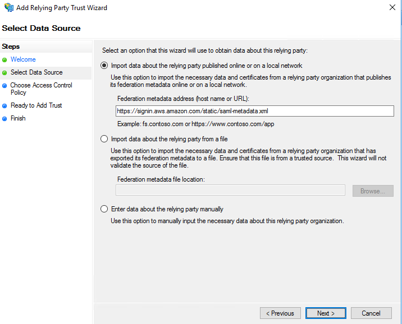Click the green bullet beside Select Data Source

[4, 72]
